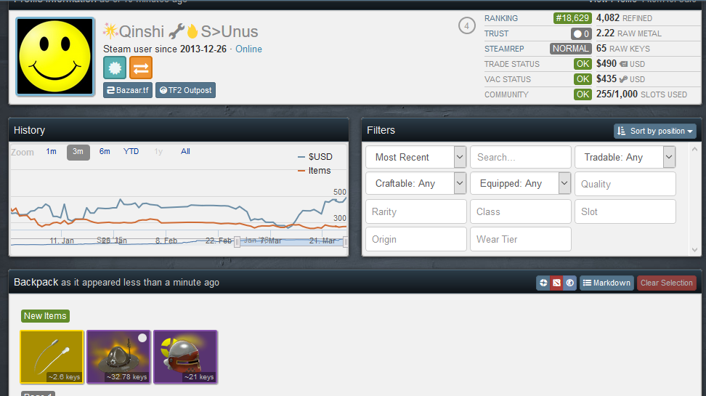Click the Qinshi S>Unus username
This screenshot has width=706, height=396.
click(181, 31)
